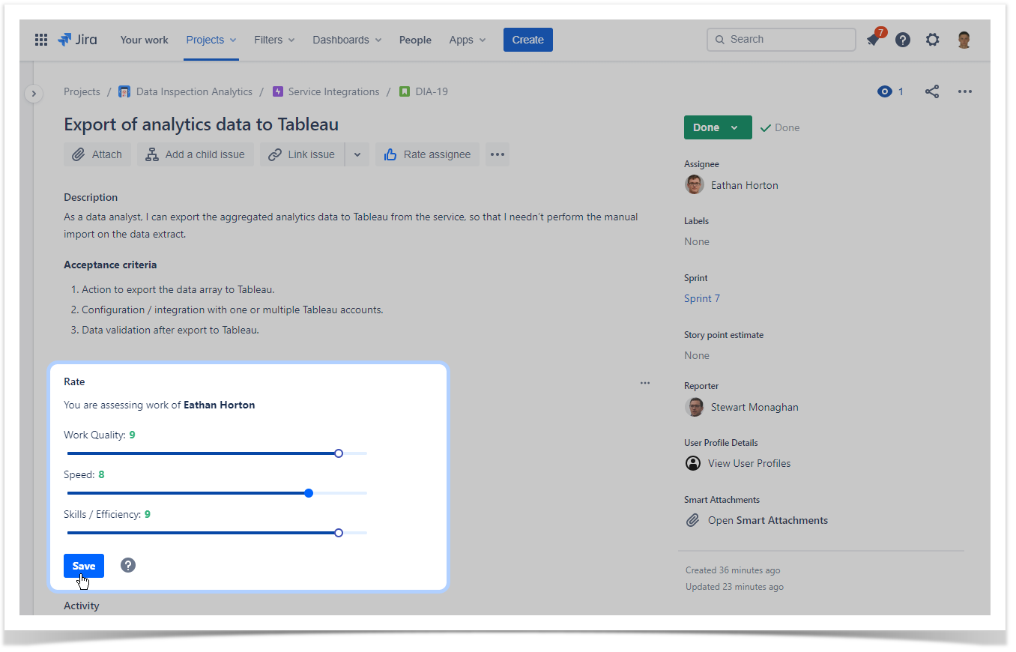Screen dimensions: 1016x652
Task: Open the issue actions three-dot menu top right
Action: click(965, 91)
